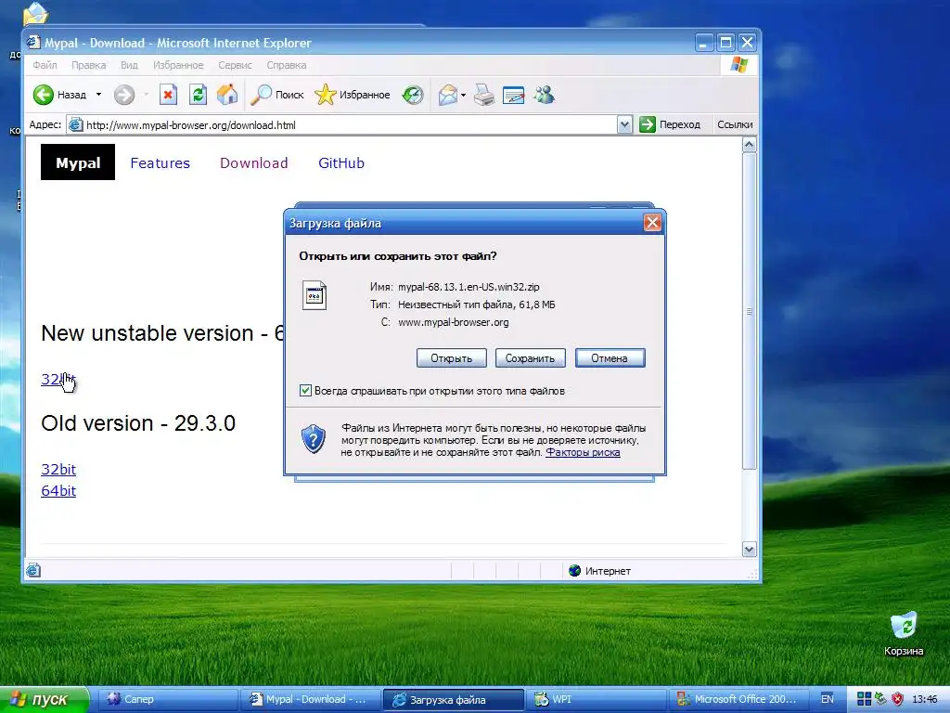Open Favorites (Избранное) with the star icon

(x=326, y=95)
